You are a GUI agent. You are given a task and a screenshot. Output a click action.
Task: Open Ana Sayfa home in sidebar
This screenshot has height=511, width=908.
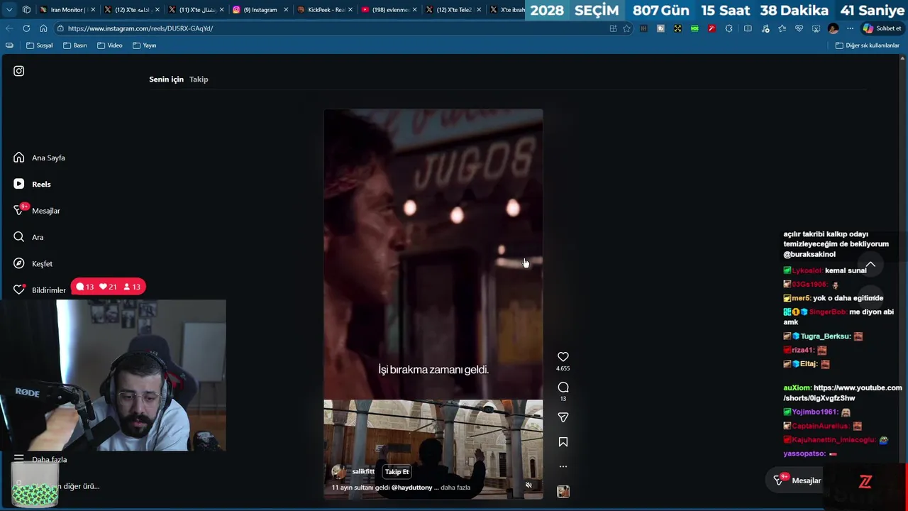coord(39,158)
